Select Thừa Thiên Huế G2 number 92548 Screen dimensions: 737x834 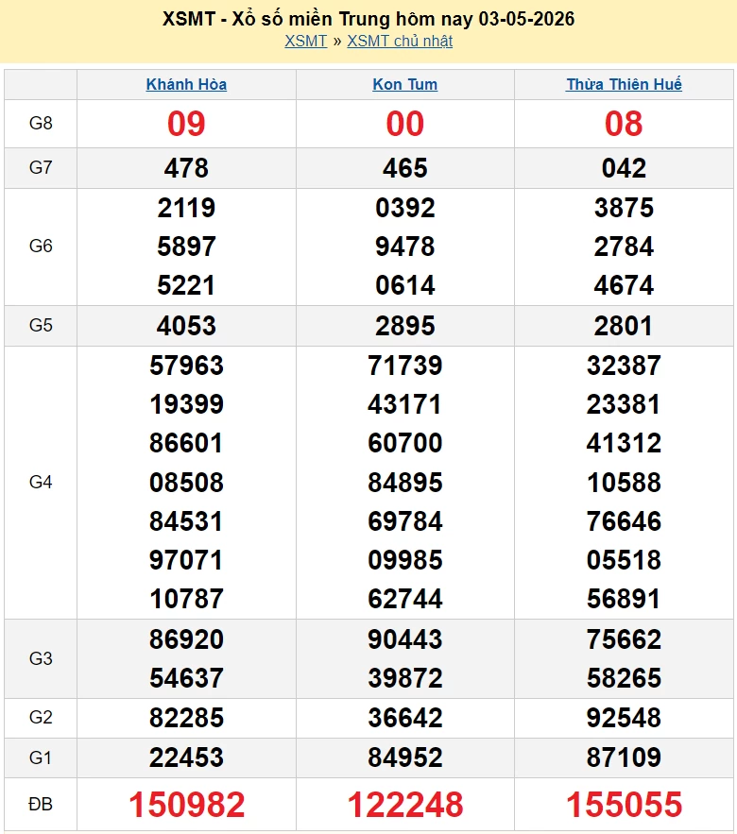[x=624, y=718]
